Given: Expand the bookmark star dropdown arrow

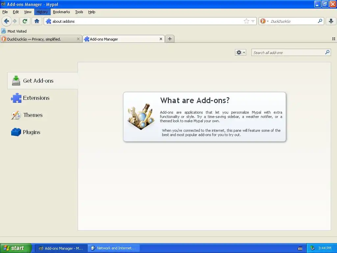Looking at the screenshot, I should 253,21.
